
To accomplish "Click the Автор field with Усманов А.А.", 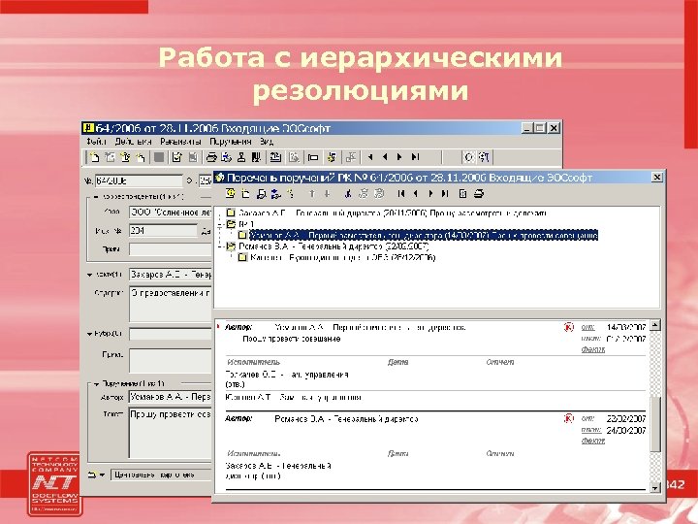I will (170, 397).
